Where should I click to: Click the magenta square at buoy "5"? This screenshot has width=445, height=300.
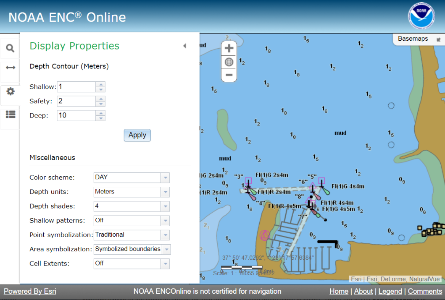321,181
